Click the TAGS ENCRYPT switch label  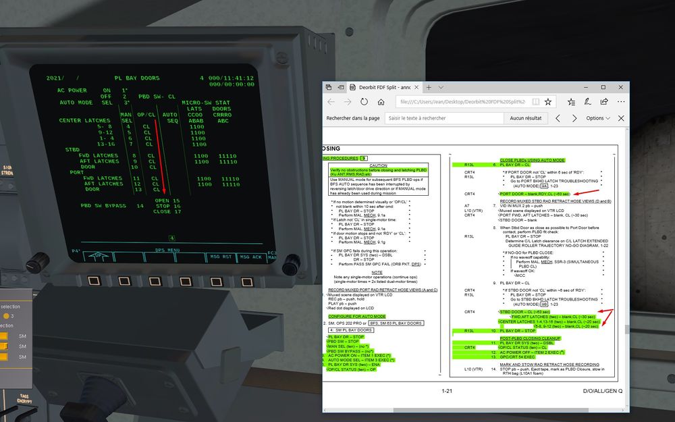click(x=24, y=399)
